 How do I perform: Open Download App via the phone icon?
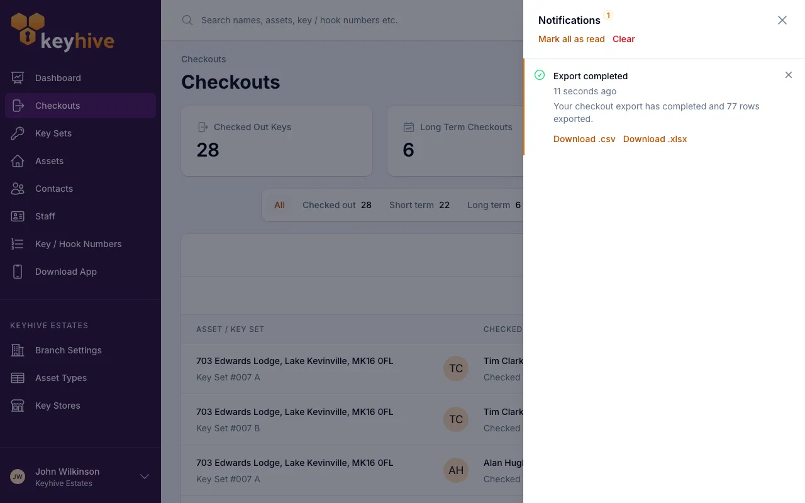[x=18, y=272]
